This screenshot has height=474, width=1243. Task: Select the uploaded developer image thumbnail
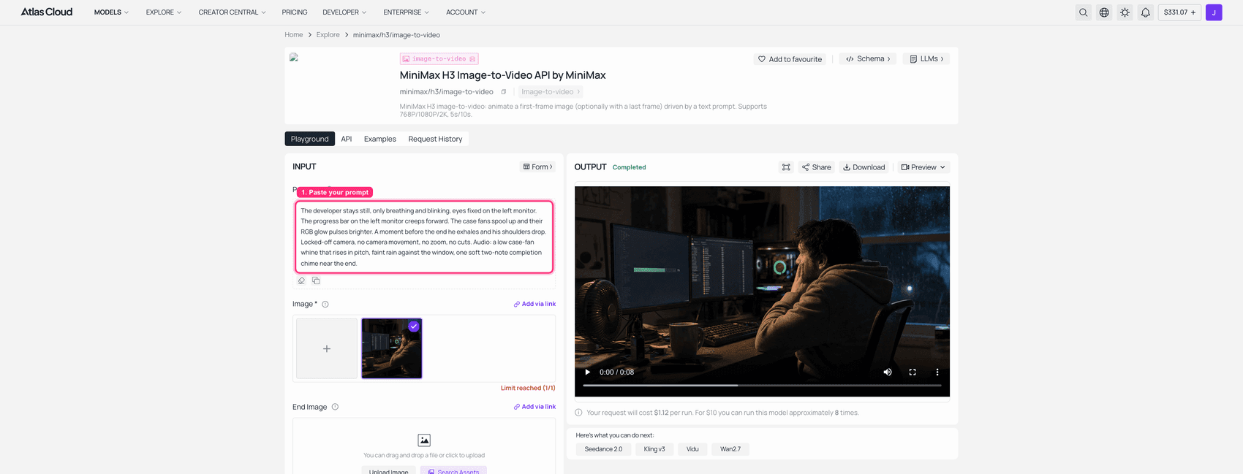tap(392, 348)
